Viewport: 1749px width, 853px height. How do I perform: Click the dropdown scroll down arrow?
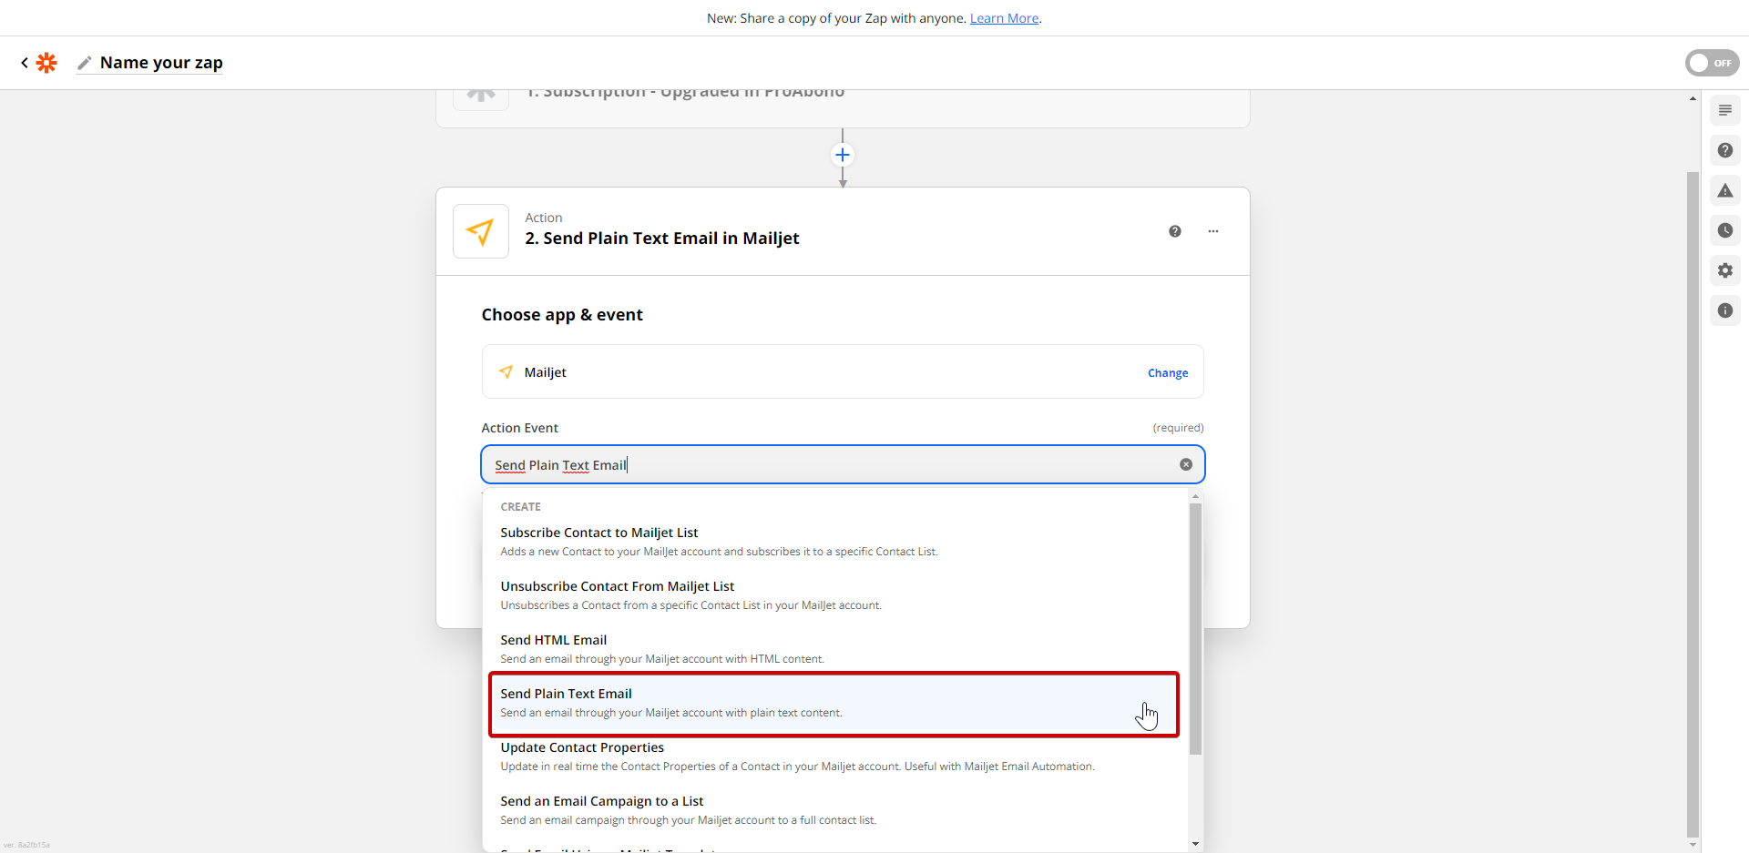pyautogui.click(x=1195, y=844)
